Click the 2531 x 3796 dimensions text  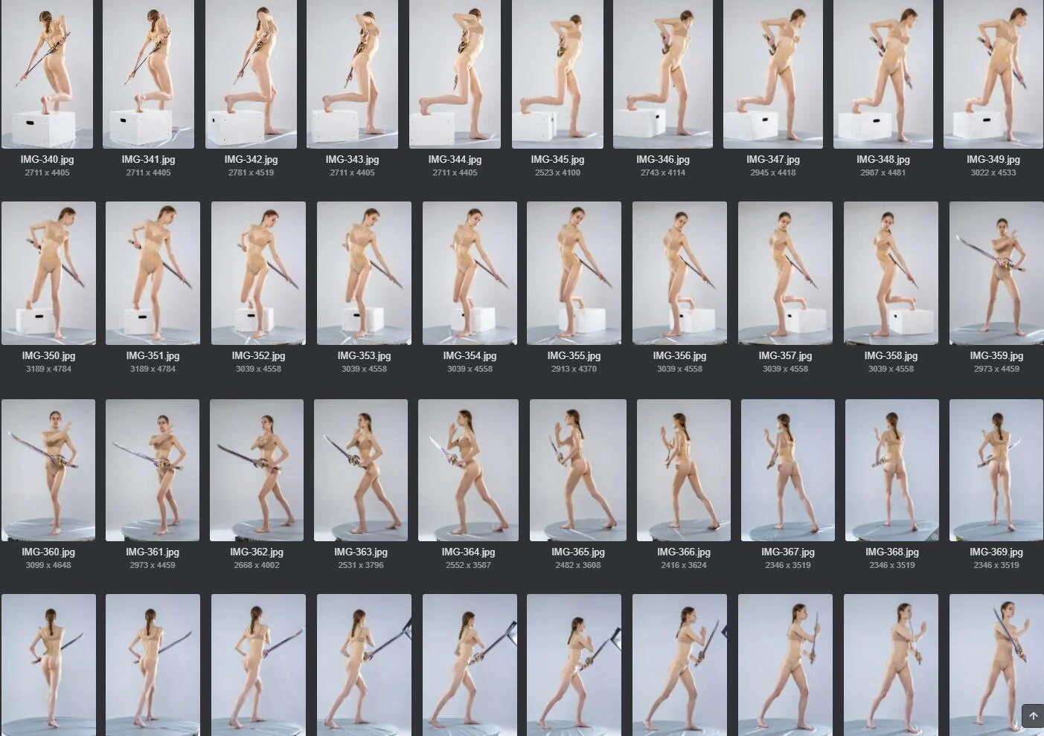pos(361,565)
